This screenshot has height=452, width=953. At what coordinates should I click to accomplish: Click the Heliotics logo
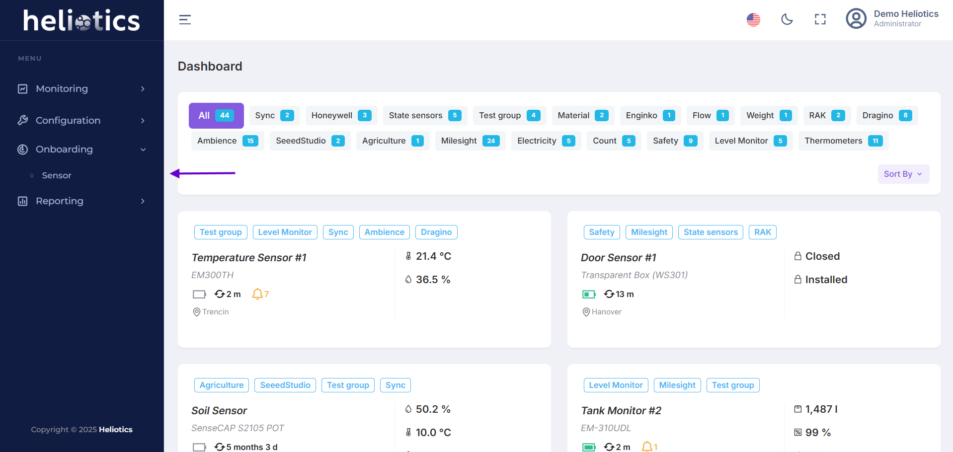(81, 20)
